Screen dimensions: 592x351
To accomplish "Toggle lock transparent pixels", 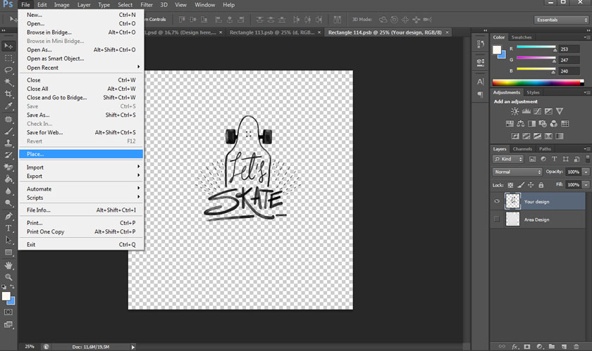I will [x=511, y=184].
